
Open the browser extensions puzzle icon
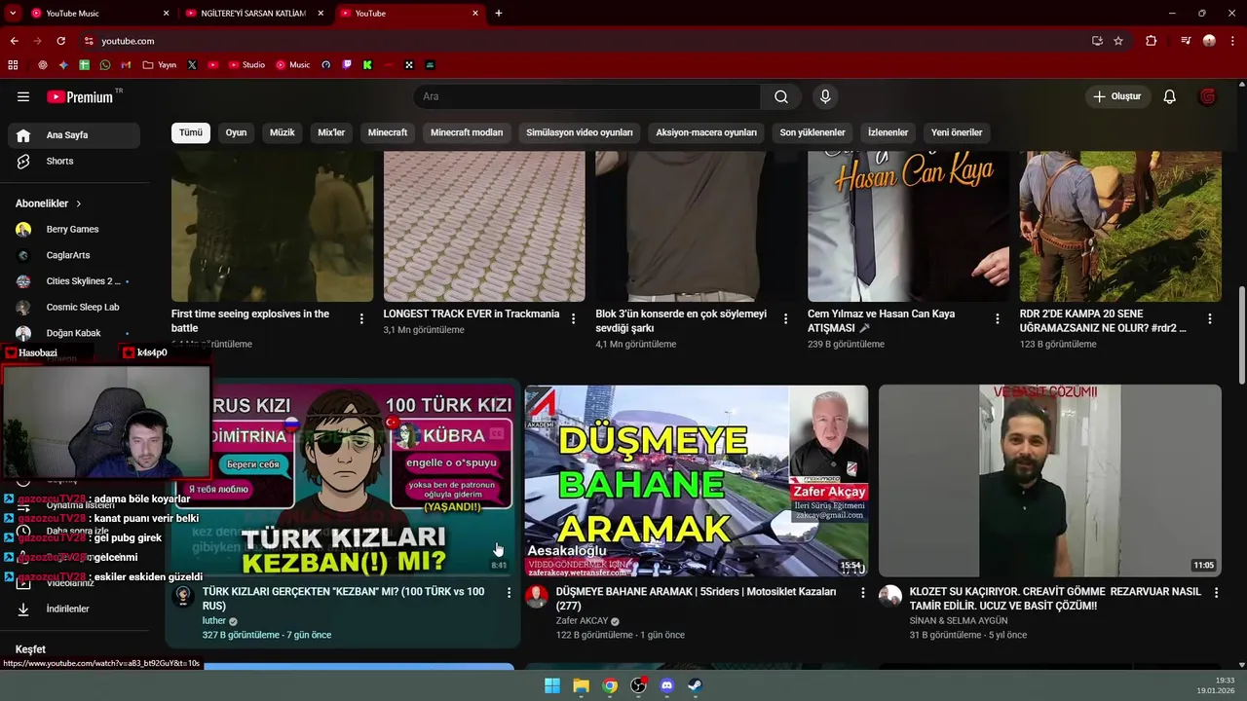tap(1152, 41)
